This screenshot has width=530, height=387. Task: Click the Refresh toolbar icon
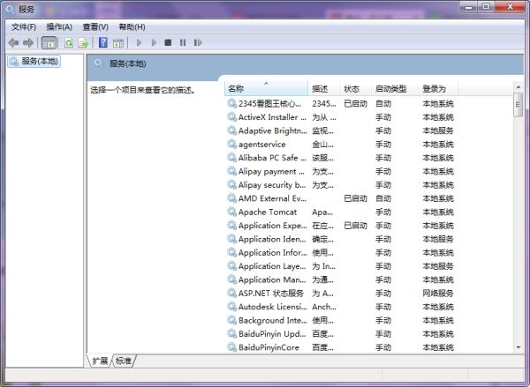click(69, 43)
